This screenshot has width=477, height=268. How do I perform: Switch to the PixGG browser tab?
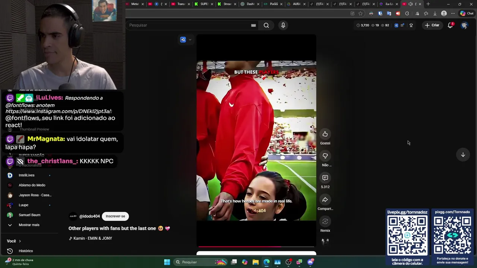pyautogui.click(x=273, y=4)
